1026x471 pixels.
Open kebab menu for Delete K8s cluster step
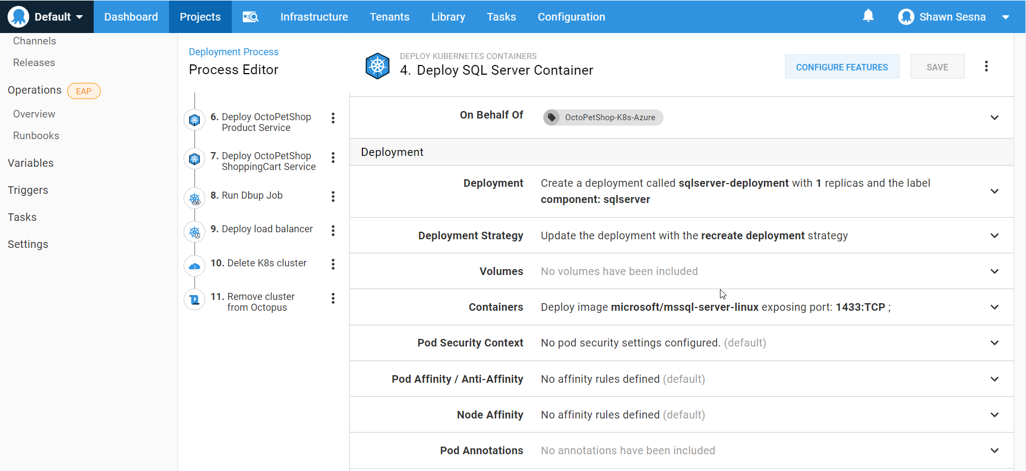pos(333,264)
